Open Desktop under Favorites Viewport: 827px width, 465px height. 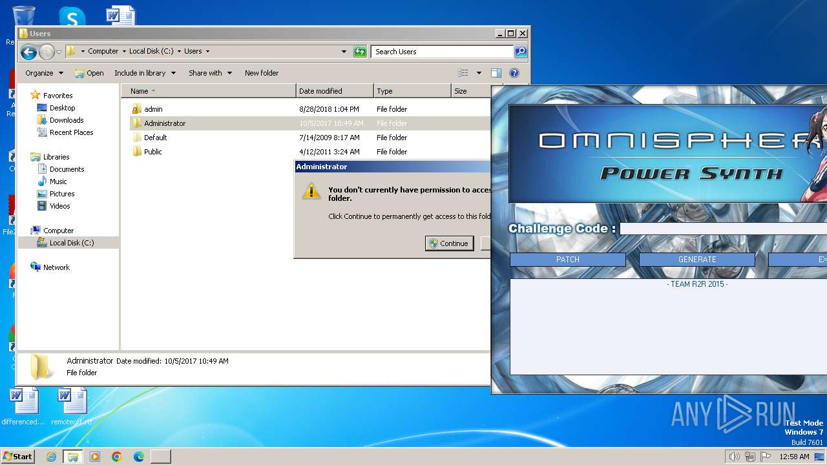[x=62, y=108]
